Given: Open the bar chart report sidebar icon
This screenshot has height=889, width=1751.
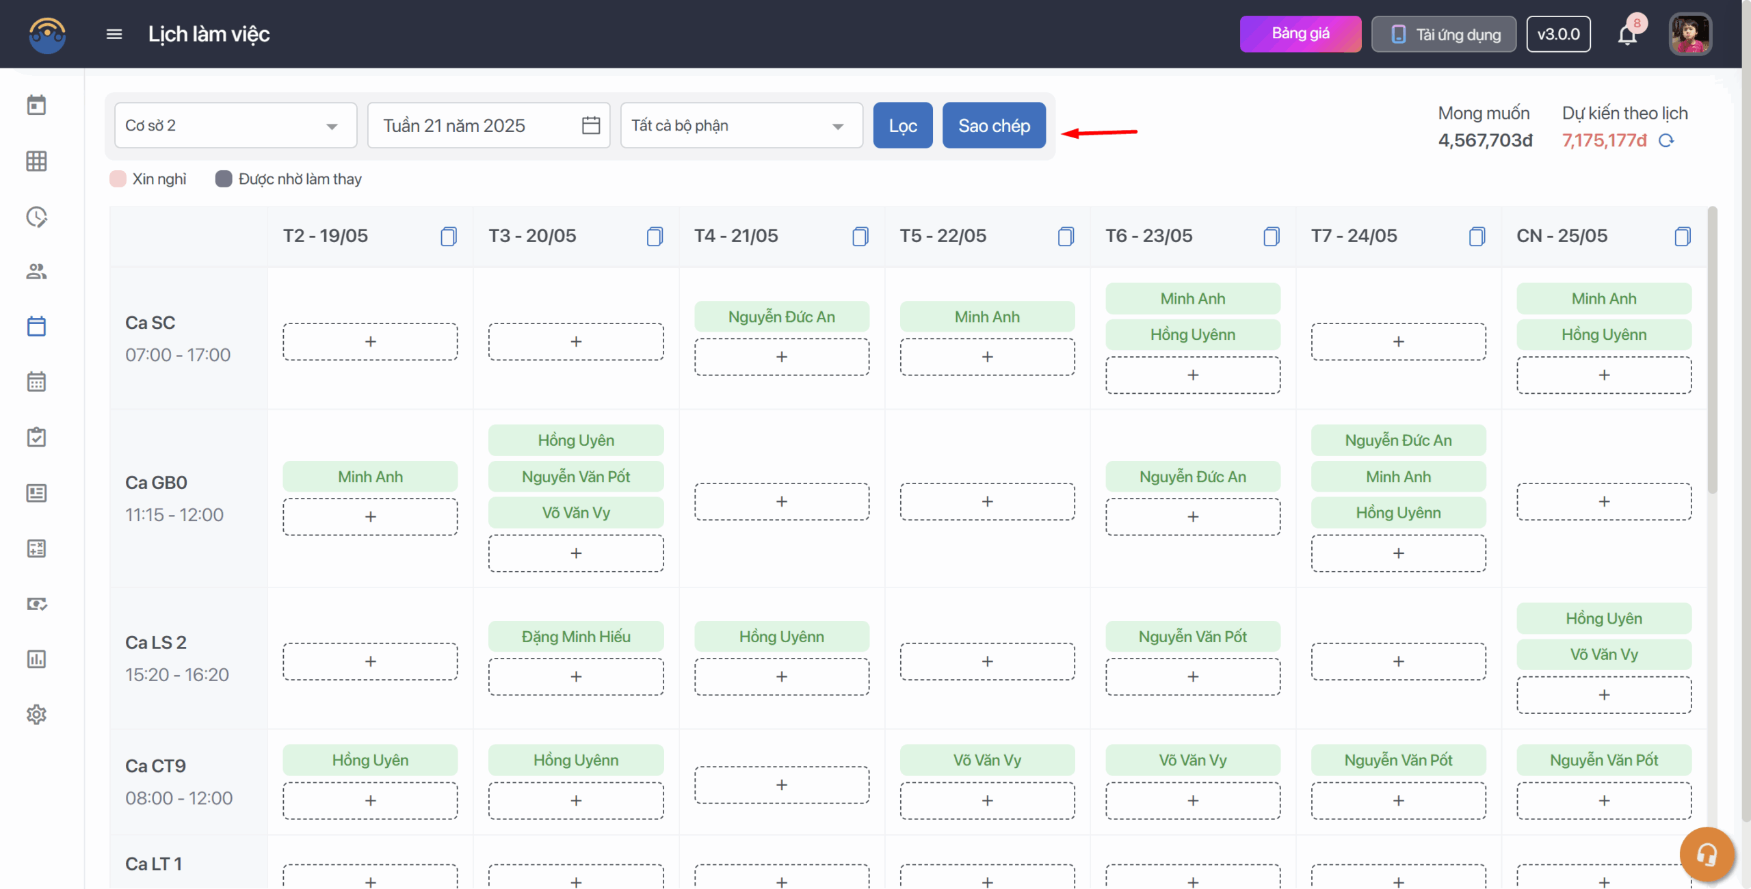Looking at the screenshot, I should [36, 659].
